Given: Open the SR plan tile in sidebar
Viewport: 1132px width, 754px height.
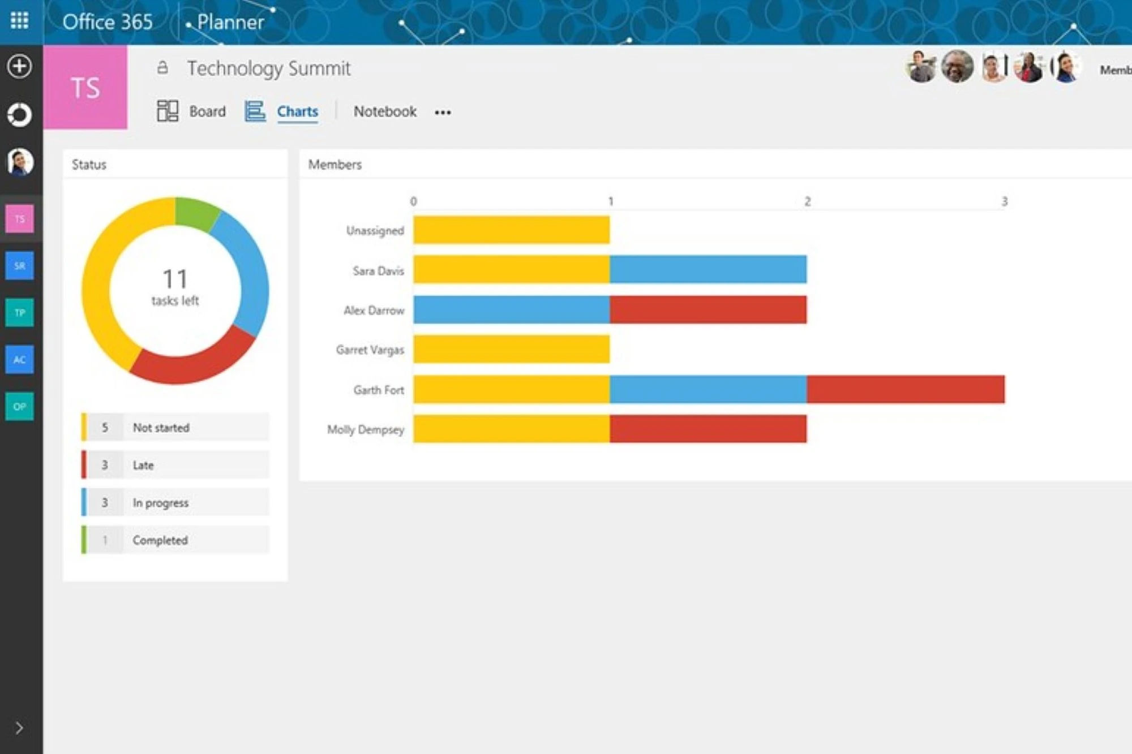Looking at the screenshot, I should tap(20, 266).
